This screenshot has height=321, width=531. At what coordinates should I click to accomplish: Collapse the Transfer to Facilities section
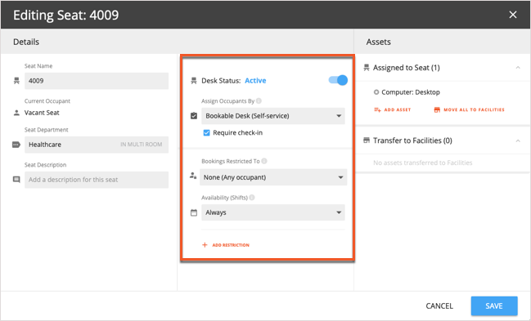coord(518,140)
